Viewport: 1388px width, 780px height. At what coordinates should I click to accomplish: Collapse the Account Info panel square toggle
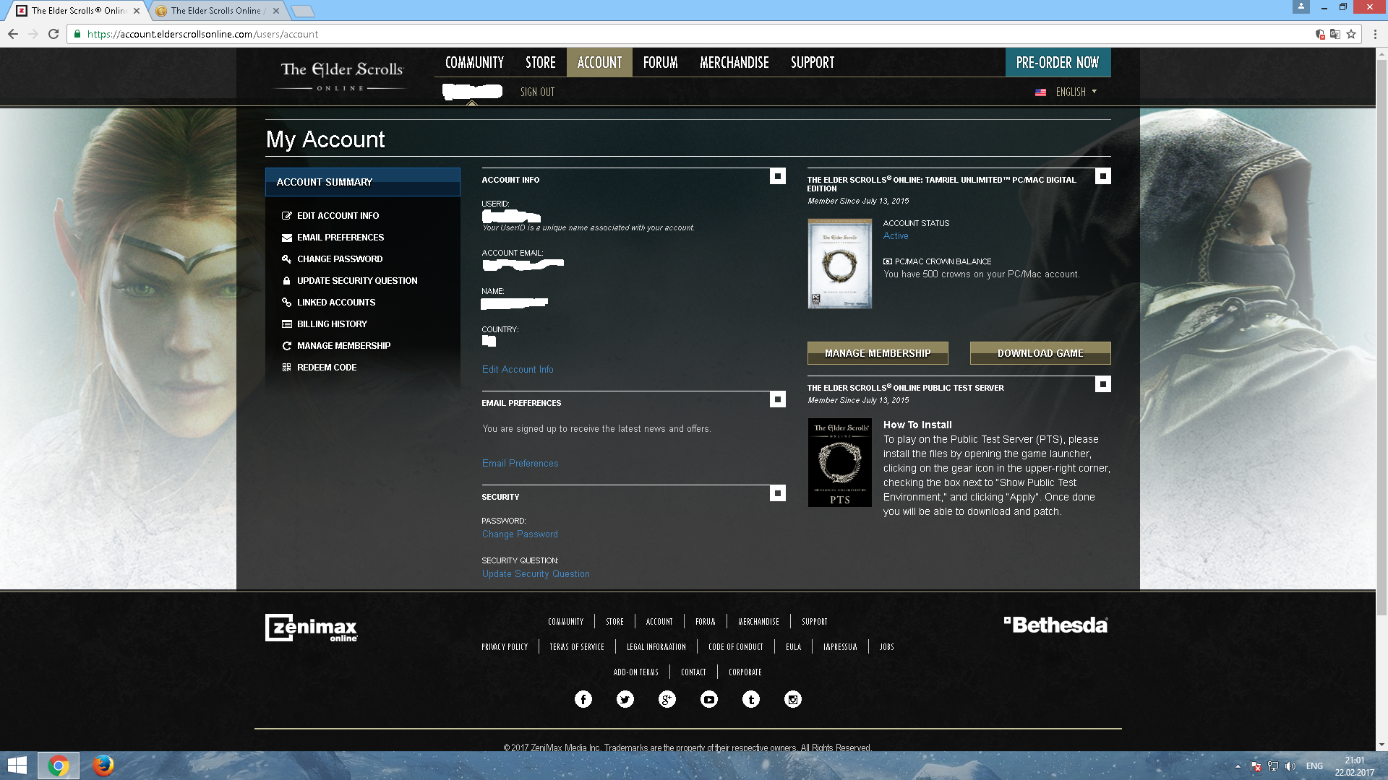pyautogui.click(x=778, y=176)
